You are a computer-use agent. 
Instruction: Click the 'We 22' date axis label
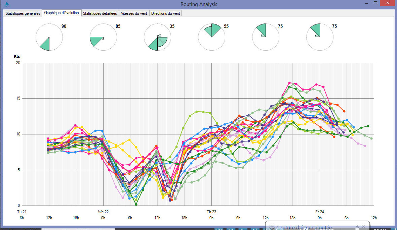pyautogui.click(x=103, y=212)
